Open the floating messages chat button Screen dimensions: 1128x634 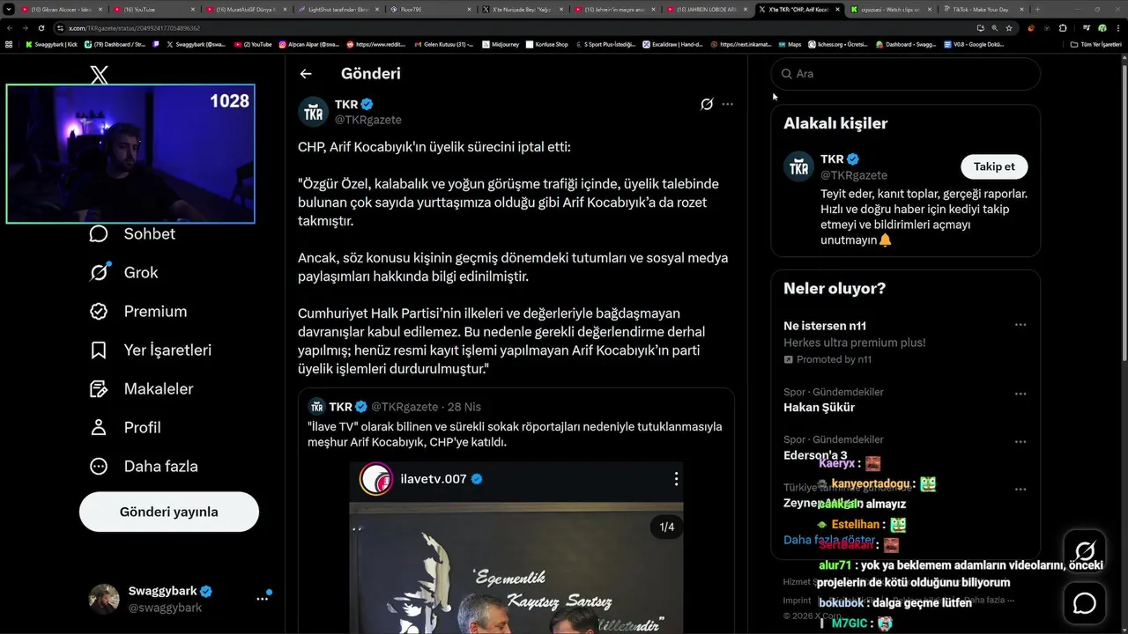(1085, 603)
